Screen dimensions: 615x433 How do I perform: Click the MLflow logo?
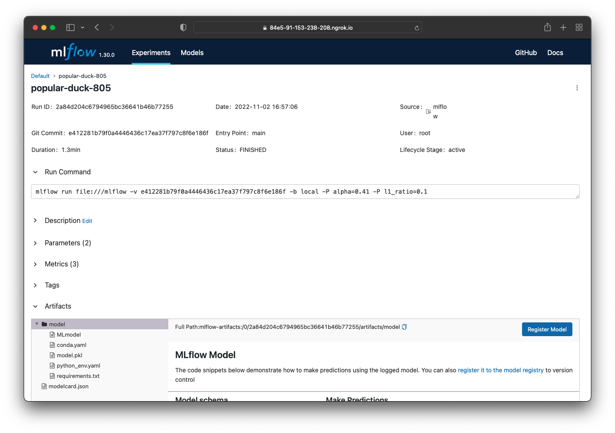point(74,52)
